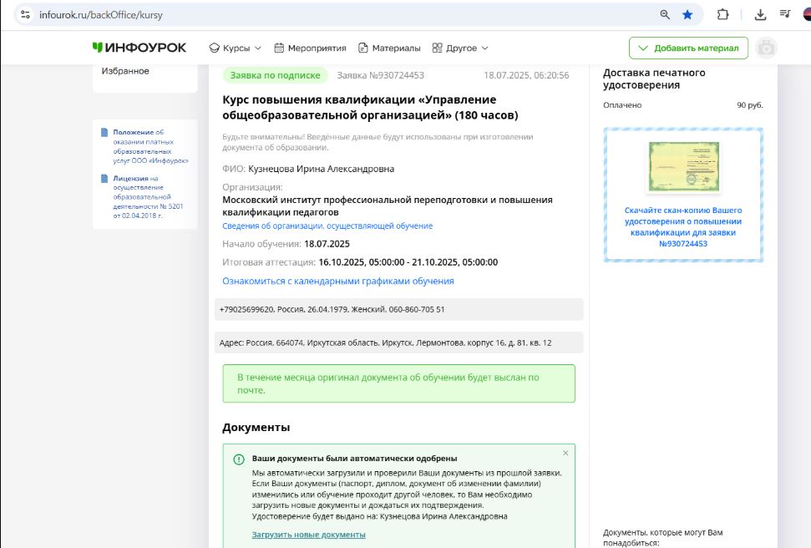Screen dimensions: 811x548
Task: Click the Лицензия document icon
Action: (104, 178)
